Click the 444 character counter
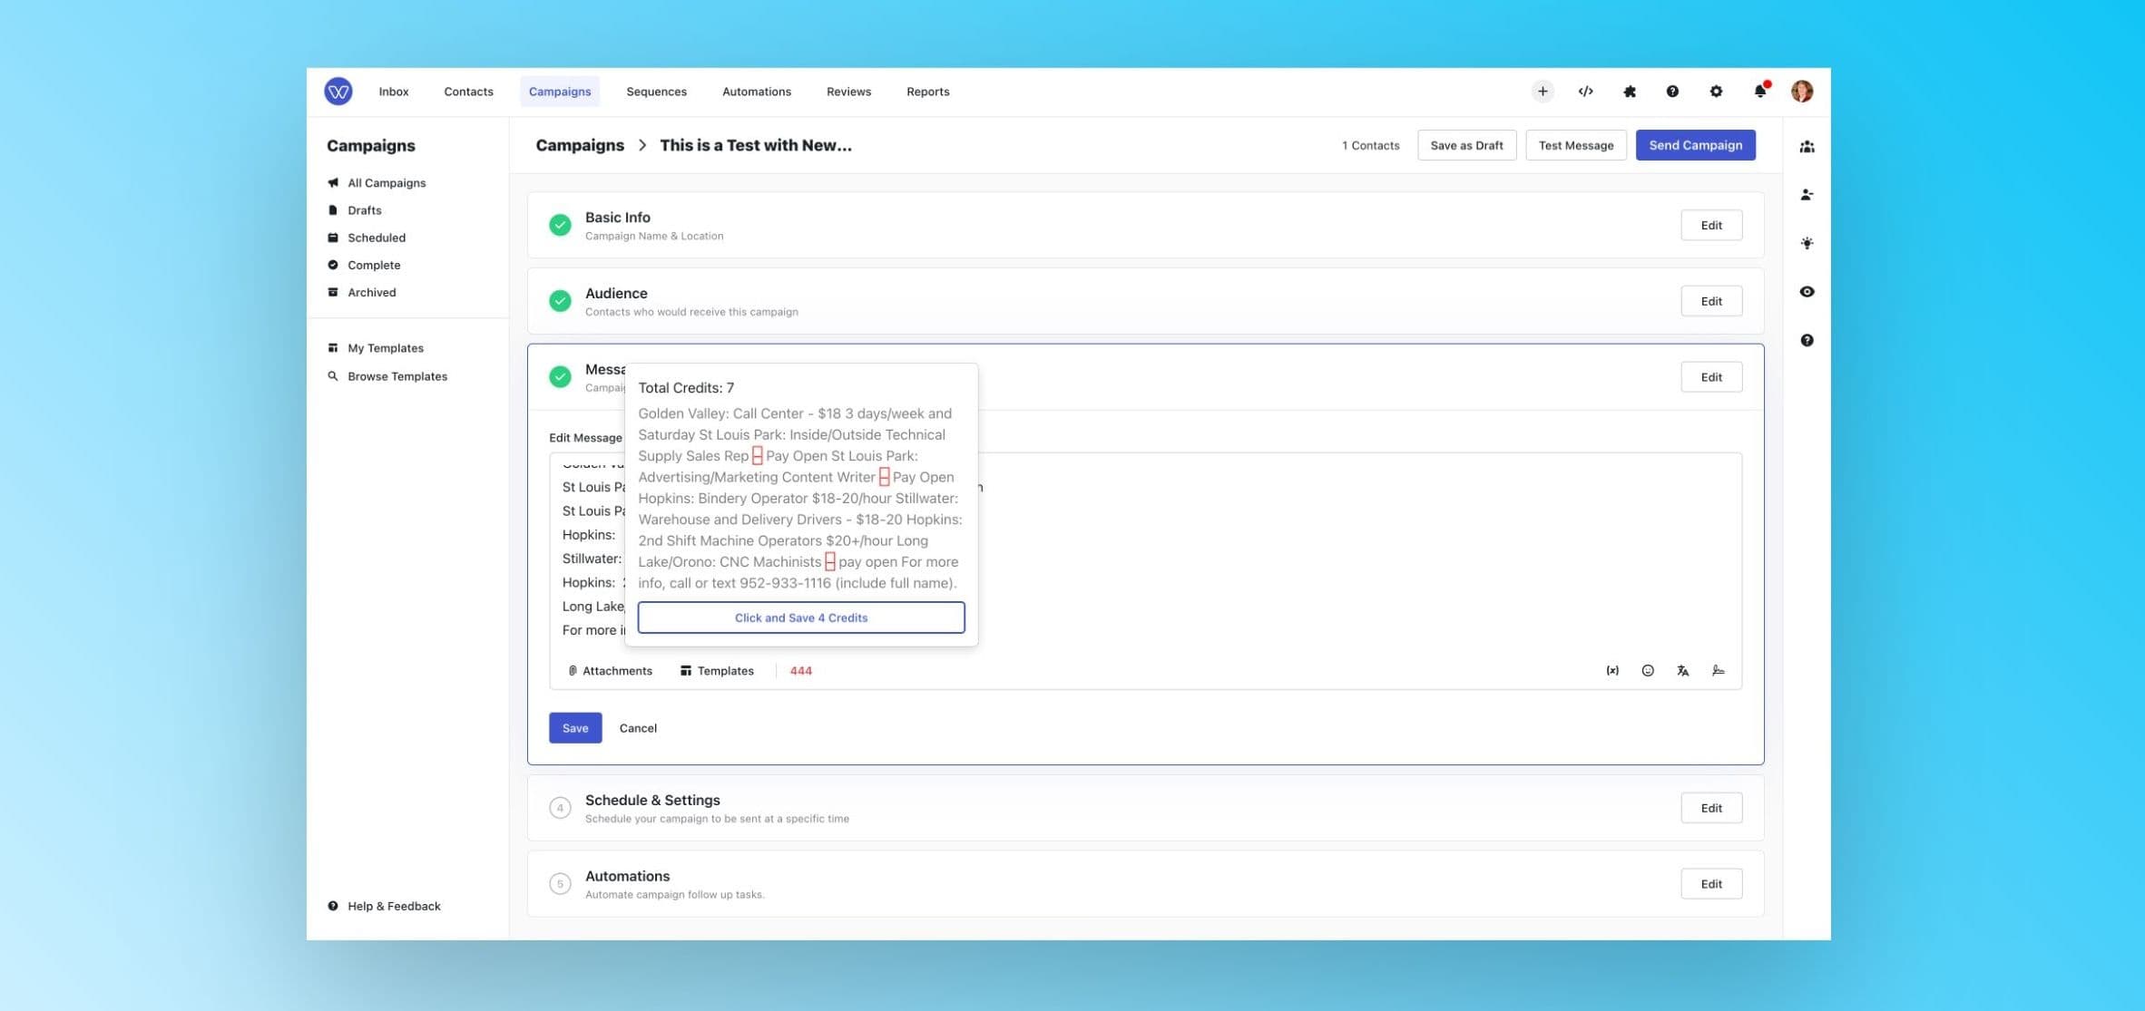The height and width of the screenshot is (1011, 2145). pyautogui.click(x=800, y=670)
